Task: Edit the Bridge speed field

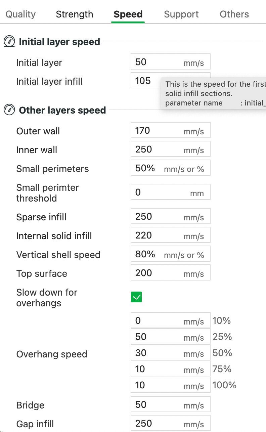Action: 171,404
